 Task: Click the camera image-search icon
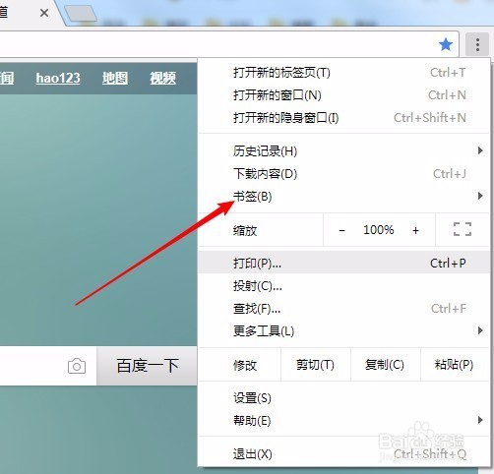tap(77, 366)
